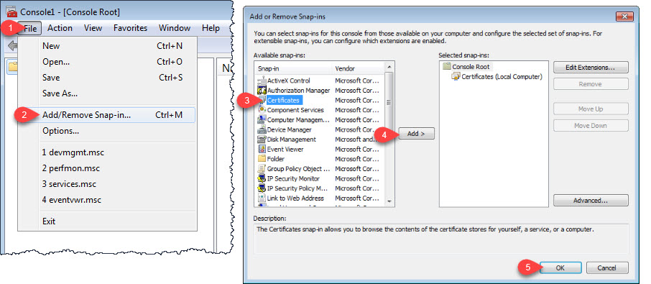The image size is (651, 284).
Task: Open Edit Extensions dialog
Action: coord(591,68)
